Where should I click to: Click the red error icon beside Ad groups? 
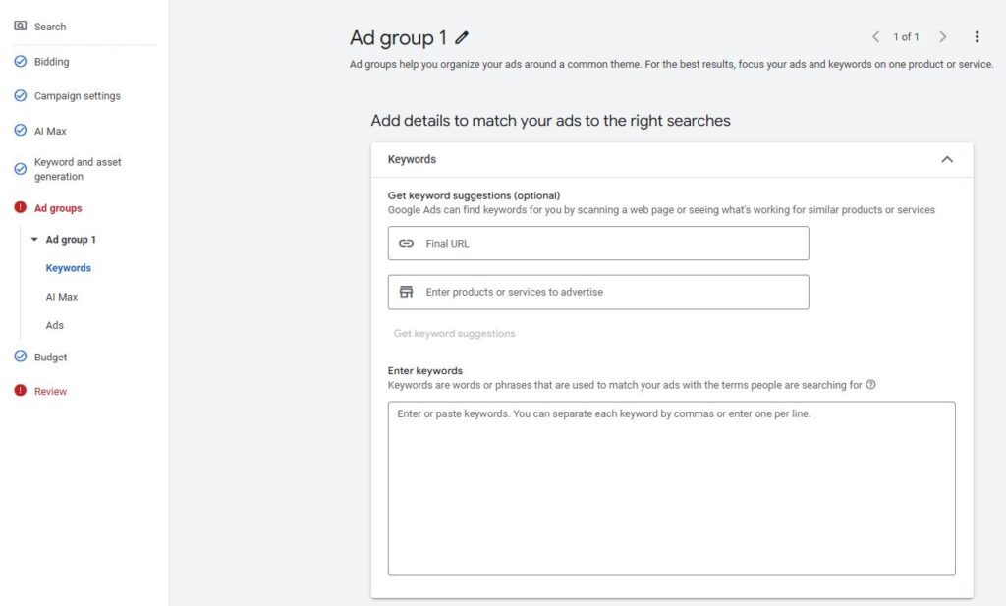click(21, 208)
